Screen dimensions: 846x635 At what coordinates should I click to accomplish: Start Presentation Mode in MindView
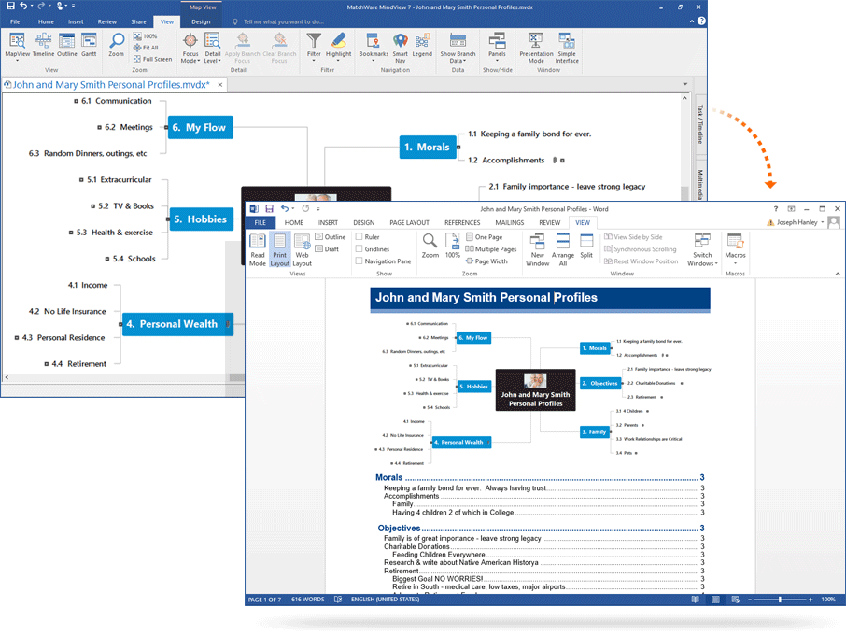coord(536,48)
